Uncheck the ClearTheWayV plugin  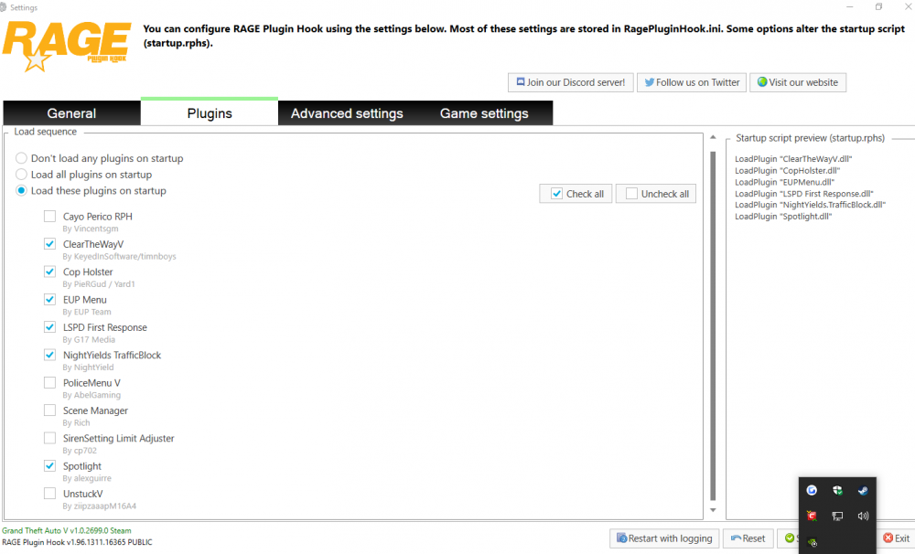pos(50,244)
